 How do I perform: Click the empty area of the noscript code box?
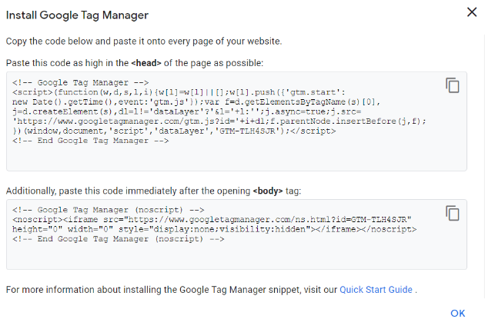pyautogui.click(x=236, y=256)
